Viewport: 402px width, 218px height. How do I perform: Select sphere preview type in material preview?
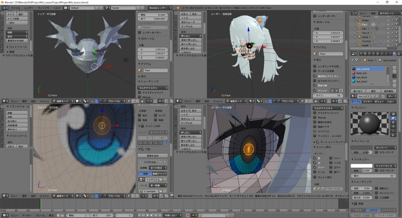point(393,118)
